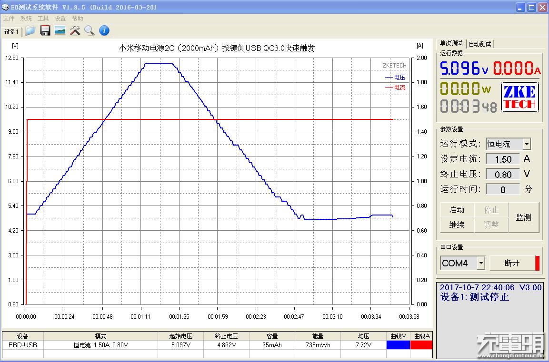Open the 帮助 menu

click(x=78, y=18)
